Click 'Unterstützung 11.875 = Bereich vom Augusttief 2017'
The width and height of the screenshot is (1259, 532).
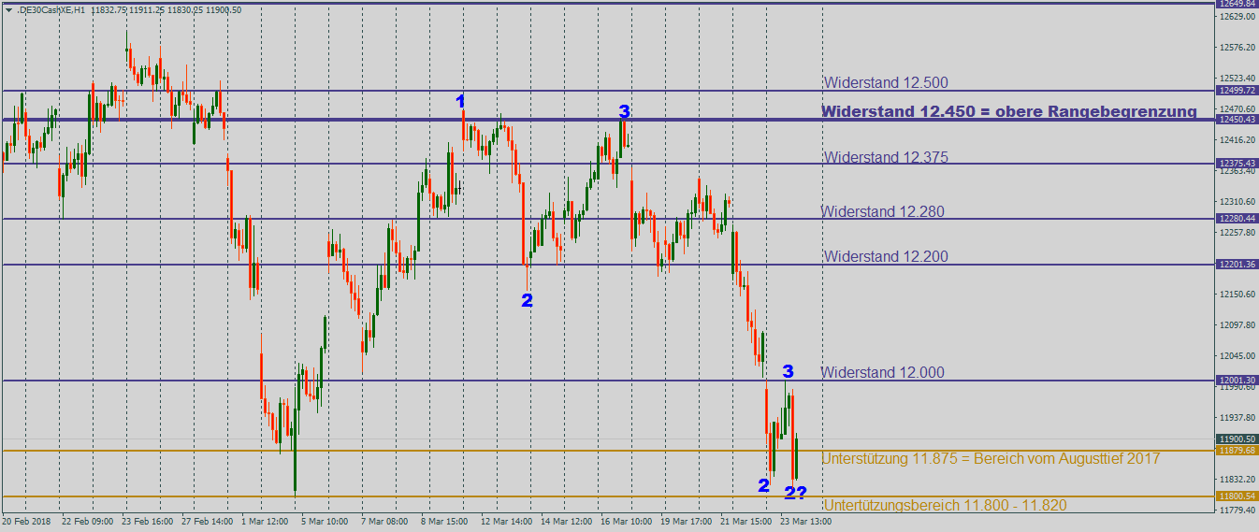click(x=991, y=458)
